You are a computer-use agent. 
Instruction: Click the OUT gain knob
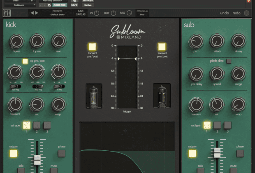pos(114,13)
